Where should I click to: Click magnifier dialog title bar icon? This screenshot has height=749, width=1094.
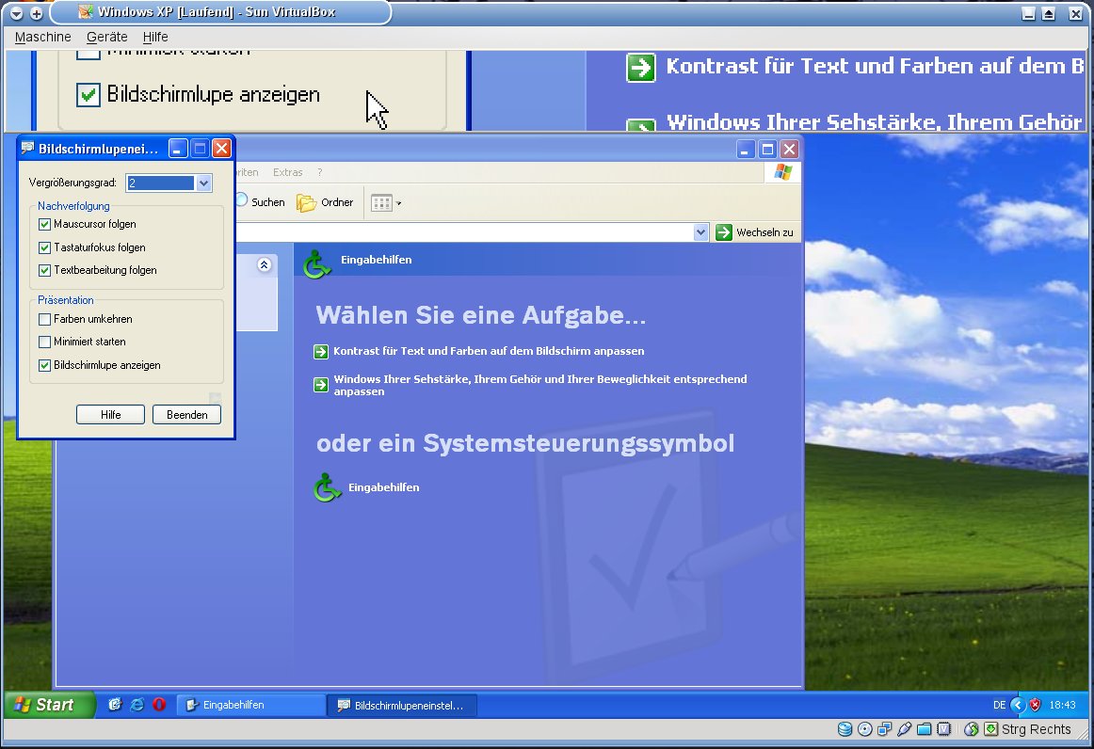click(28, 148)
